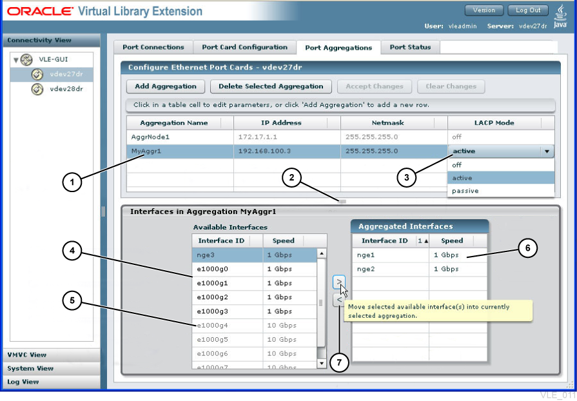
Task: Click the Connectivity View panel header
Action: tap(51, 40)
